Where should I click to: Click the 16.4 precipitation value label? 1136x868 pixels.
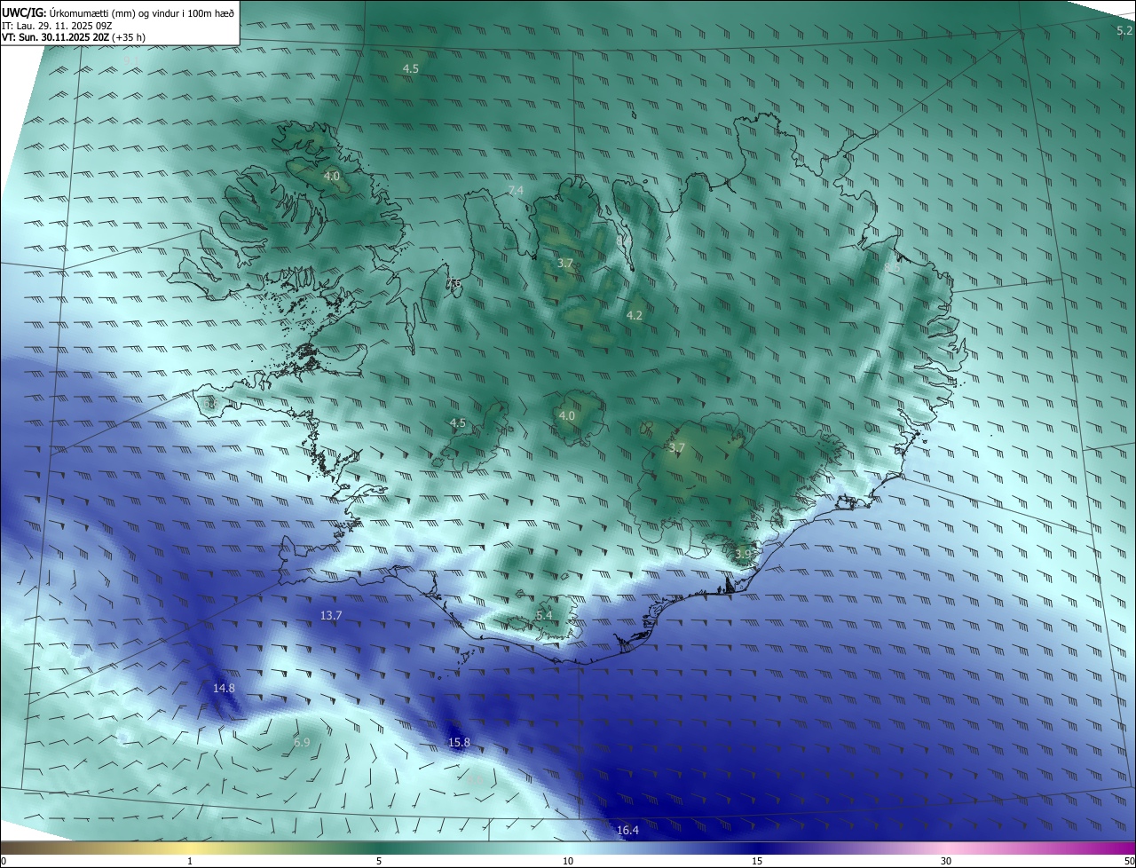pyautogui.click(x=627, y=831)
